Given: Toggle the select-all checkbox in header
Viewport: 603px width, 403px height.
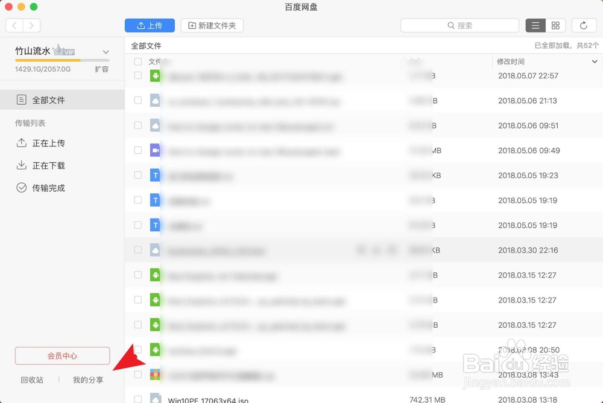Looking at the screenshot, I should tap(137, 61).
